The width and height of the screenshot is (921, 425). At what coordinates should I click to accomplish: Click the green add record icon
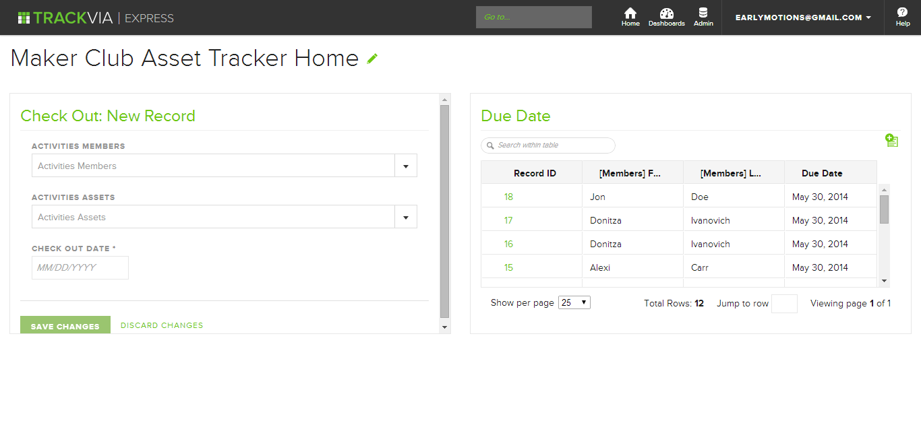pos(891,140)
